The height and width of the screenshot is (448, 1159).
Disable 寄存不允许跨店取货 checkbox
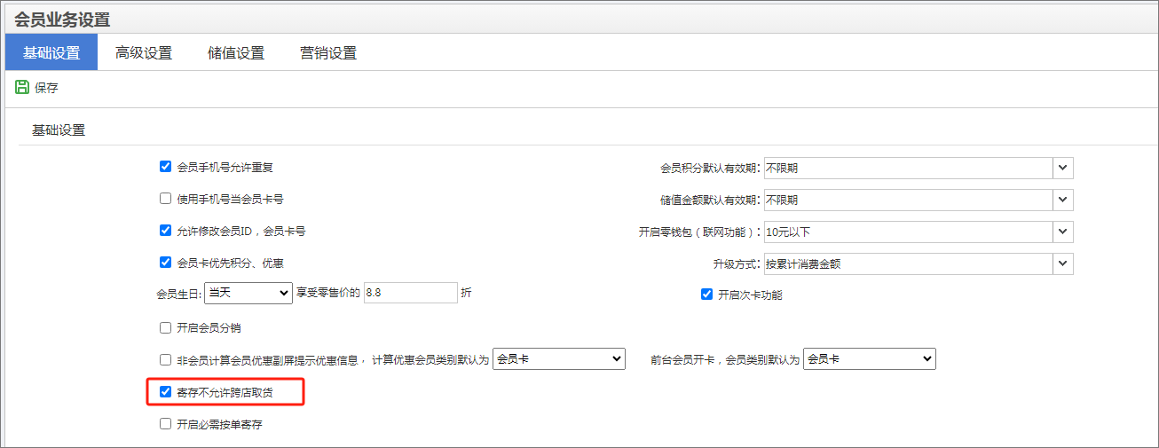[x=165, y=391]
